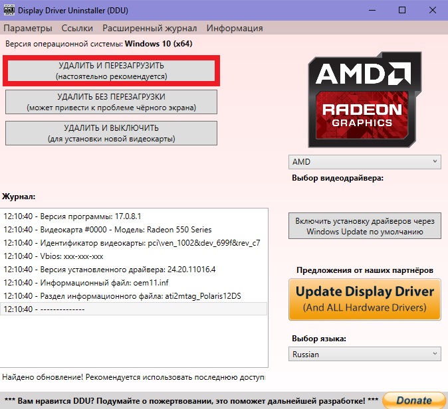The image size is (448, 409).
Task: Expand the Russian language dropdown
Action: coord(364,354)
